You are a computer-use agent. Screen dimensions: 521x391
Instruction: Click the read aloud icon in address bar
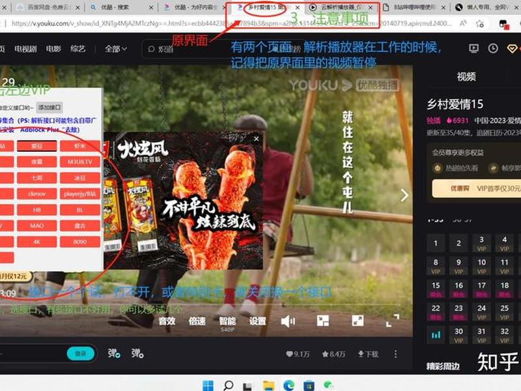463,23
